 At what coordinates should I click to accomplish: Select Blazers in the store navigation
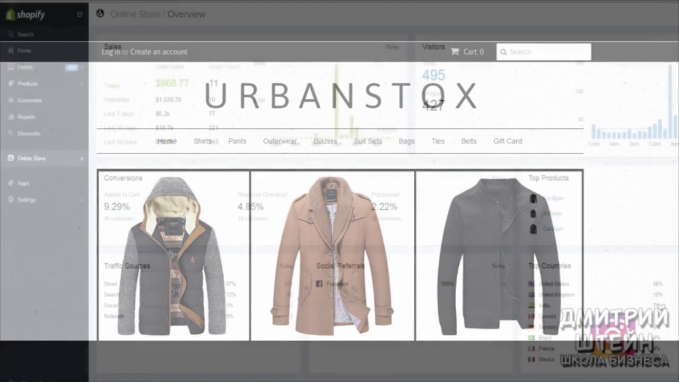325,141
